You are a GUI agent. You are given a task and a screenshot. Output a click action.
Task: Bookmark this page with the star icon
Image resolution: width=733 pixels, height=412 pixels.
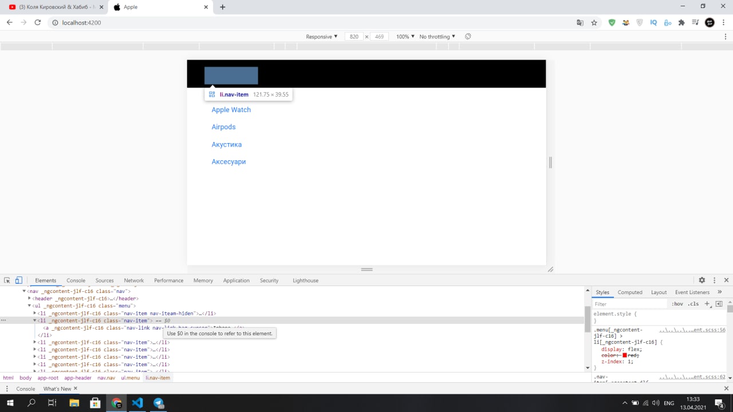[594, 23]
